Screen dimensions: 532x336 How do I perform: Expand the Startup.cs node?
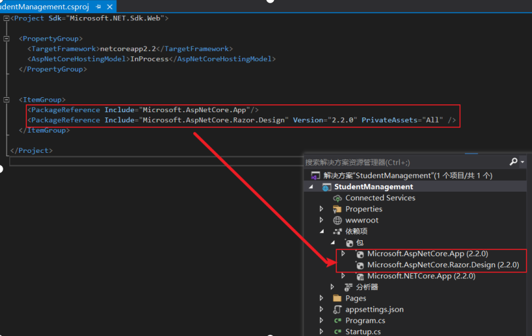(x=321, y=331)
